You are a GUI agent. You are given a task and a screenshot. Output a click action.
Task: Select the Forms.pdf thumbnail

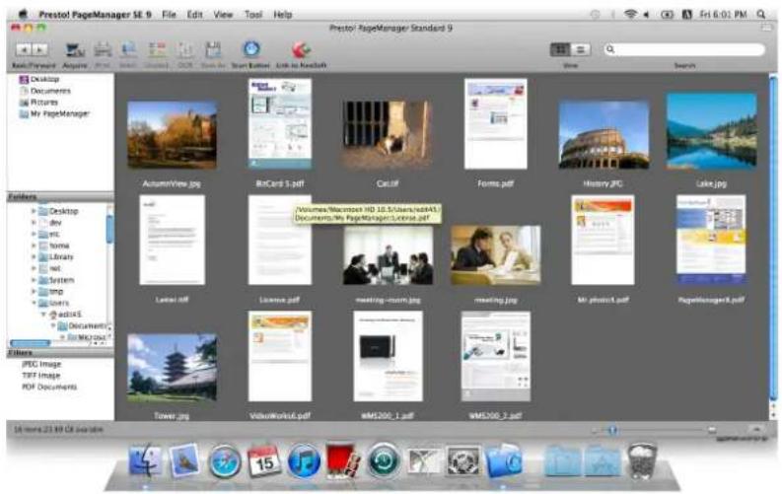pos(495,123)
